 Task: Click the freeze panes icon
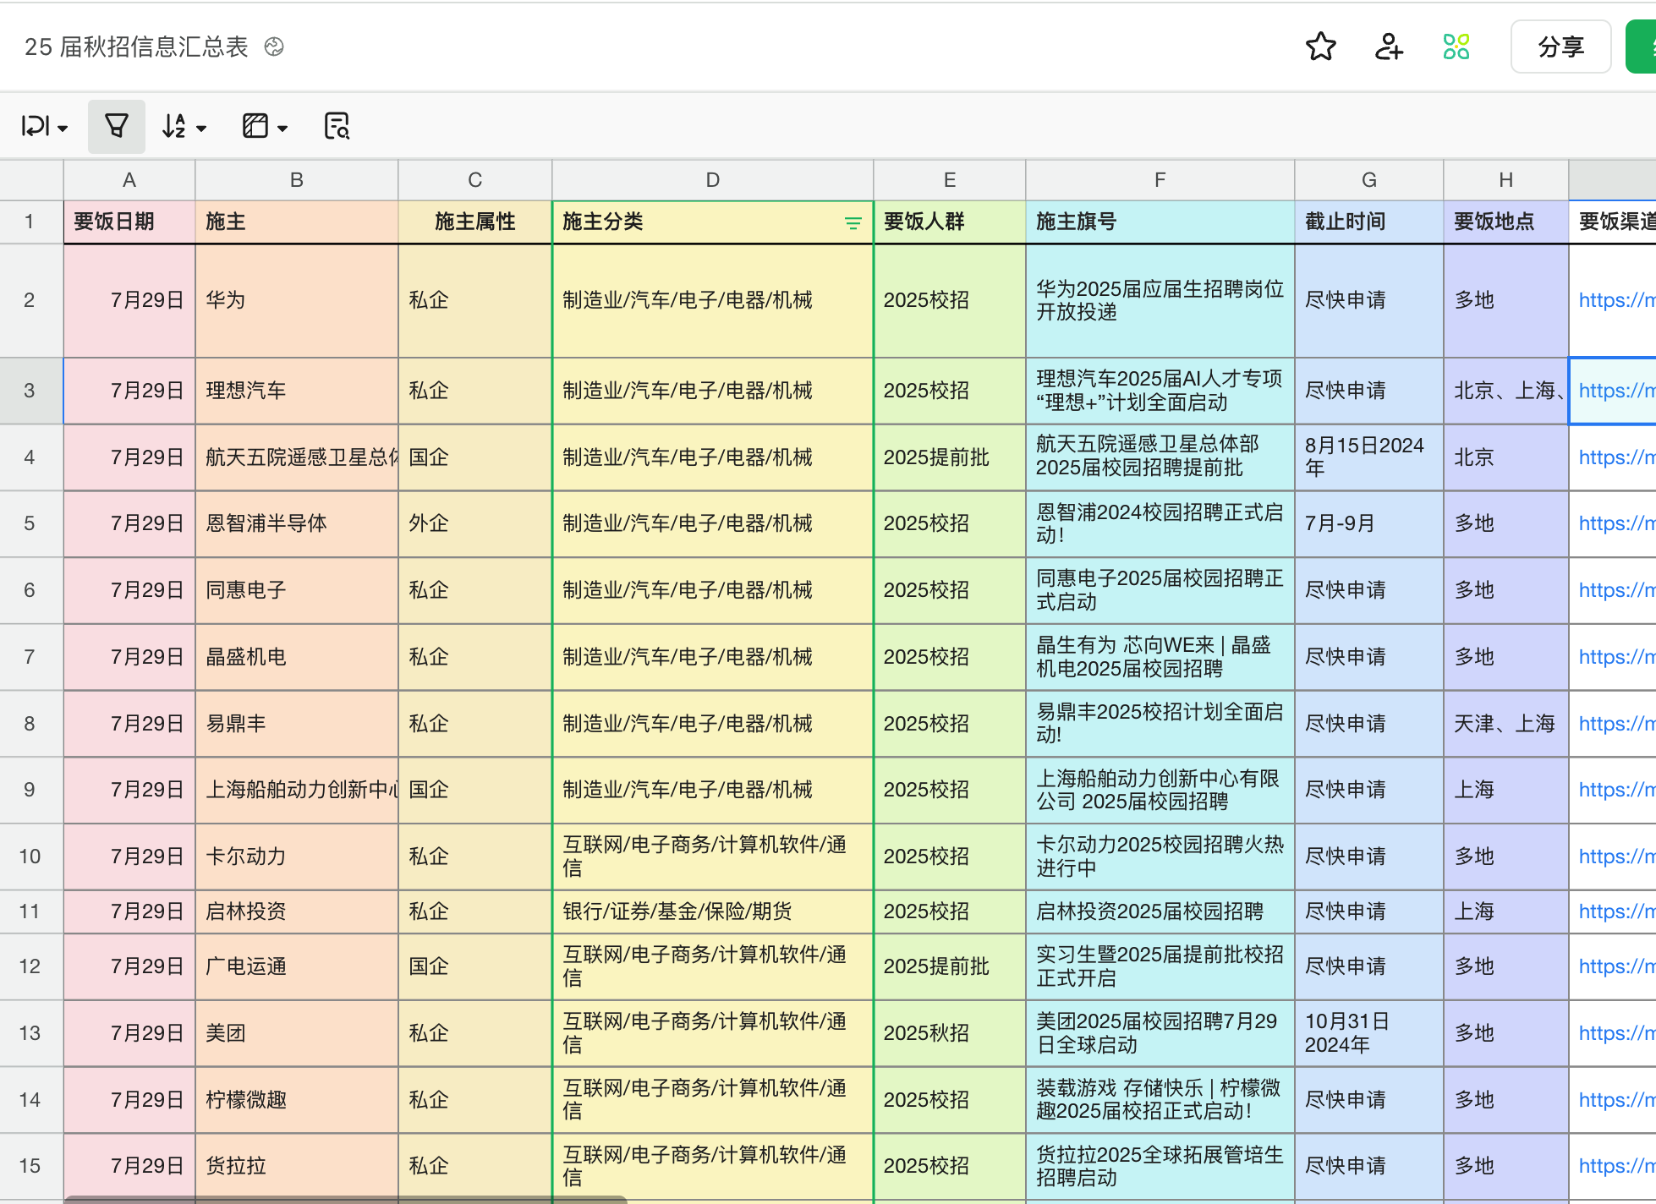pos(255,126)
